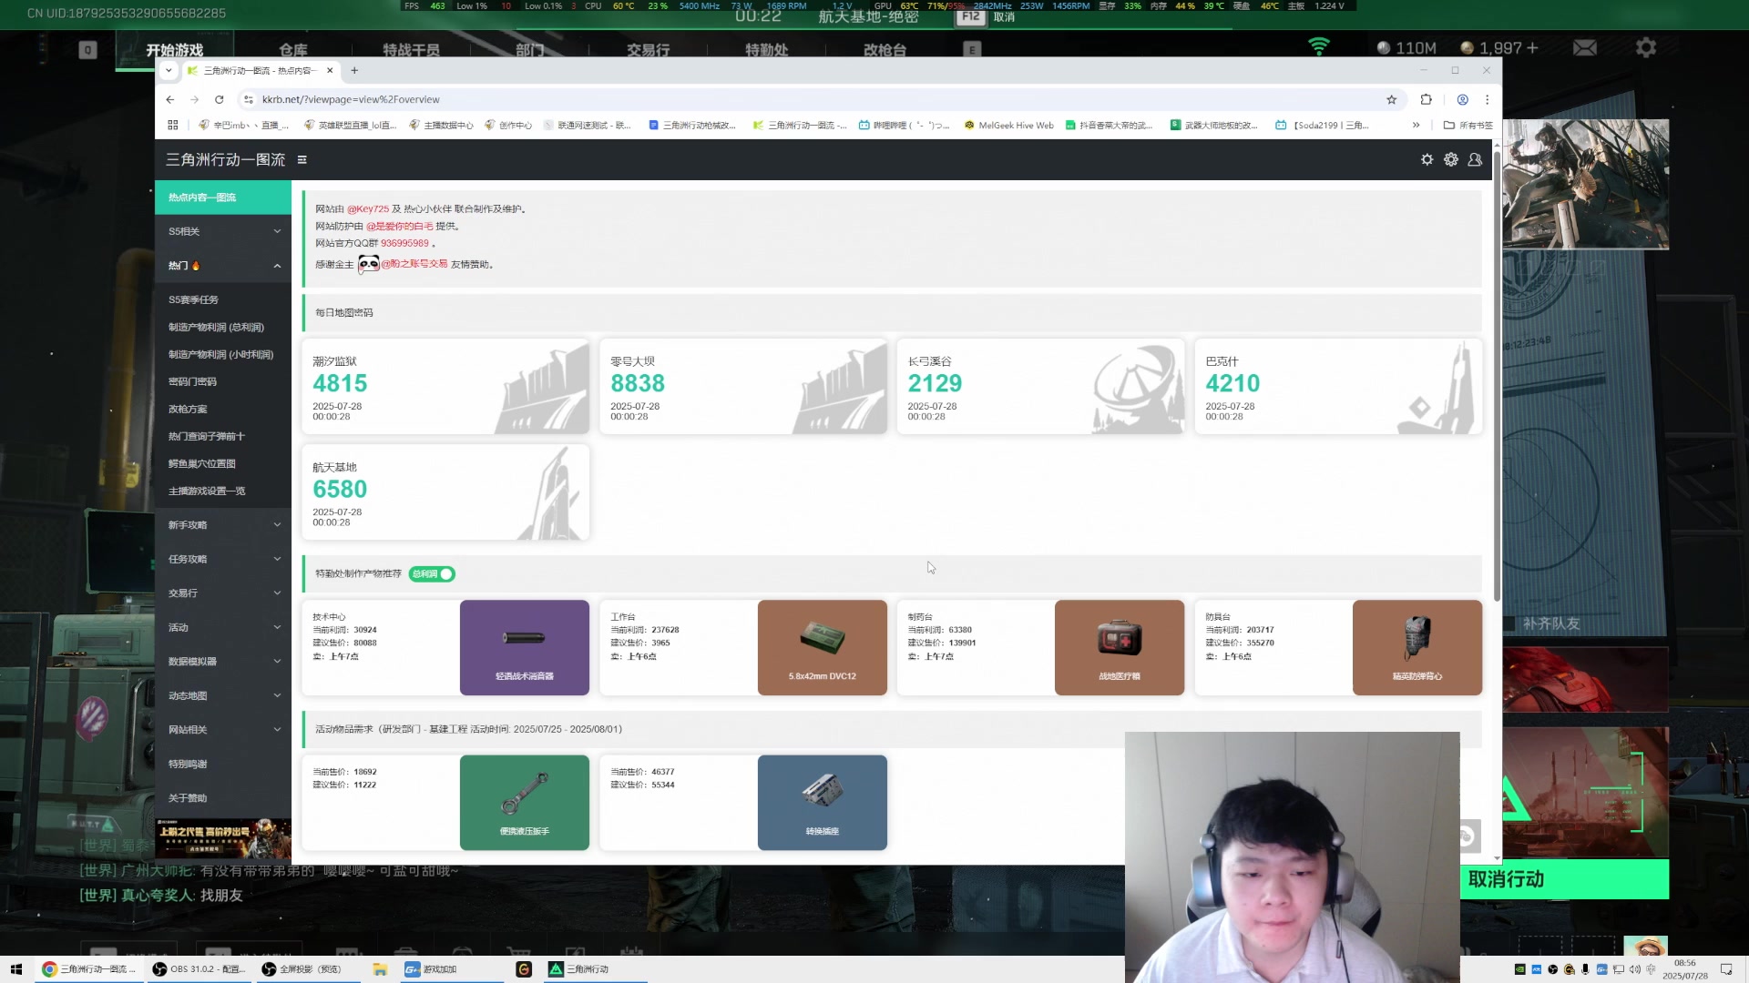Switch to game tab 特勤处
Image resolution: width=1749 pixels, height=983 pixels.
766,50
